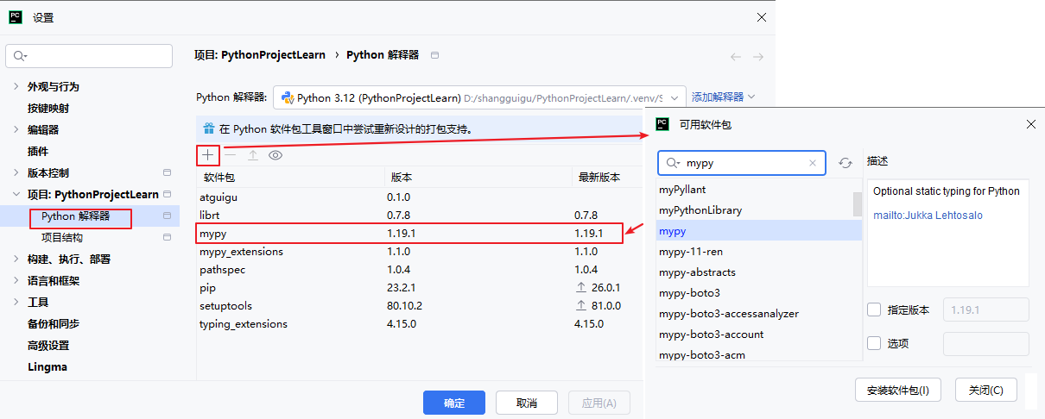
Task: Expand the 编辑器 settings group
Action: [x=16, y=129]
